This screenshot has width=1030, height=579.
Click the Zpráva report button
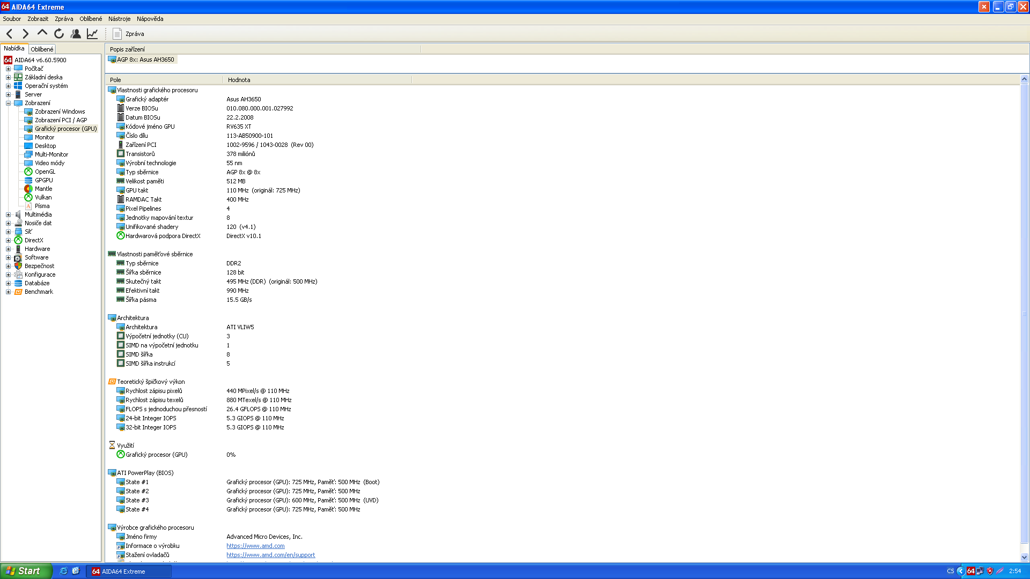[129, 34]
